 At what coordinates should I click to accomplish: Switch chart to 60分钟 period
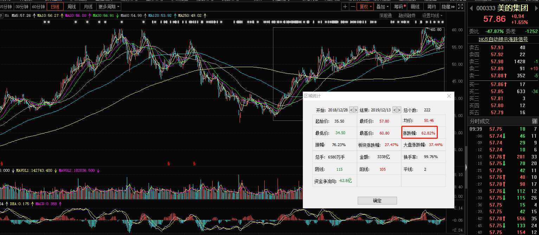click(x=38, y=7)
